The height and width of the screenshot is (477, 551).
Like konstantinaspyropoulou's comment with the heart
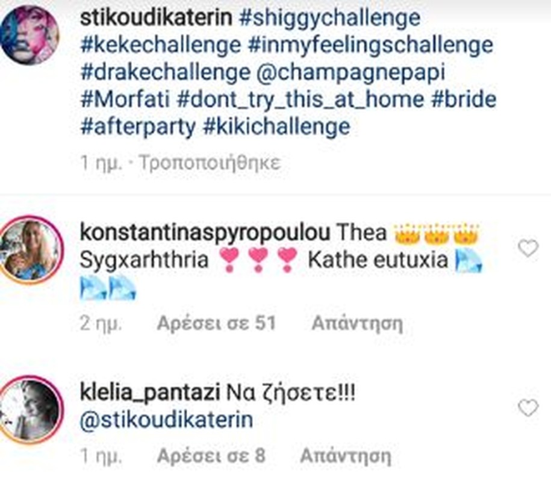(528, 248)
